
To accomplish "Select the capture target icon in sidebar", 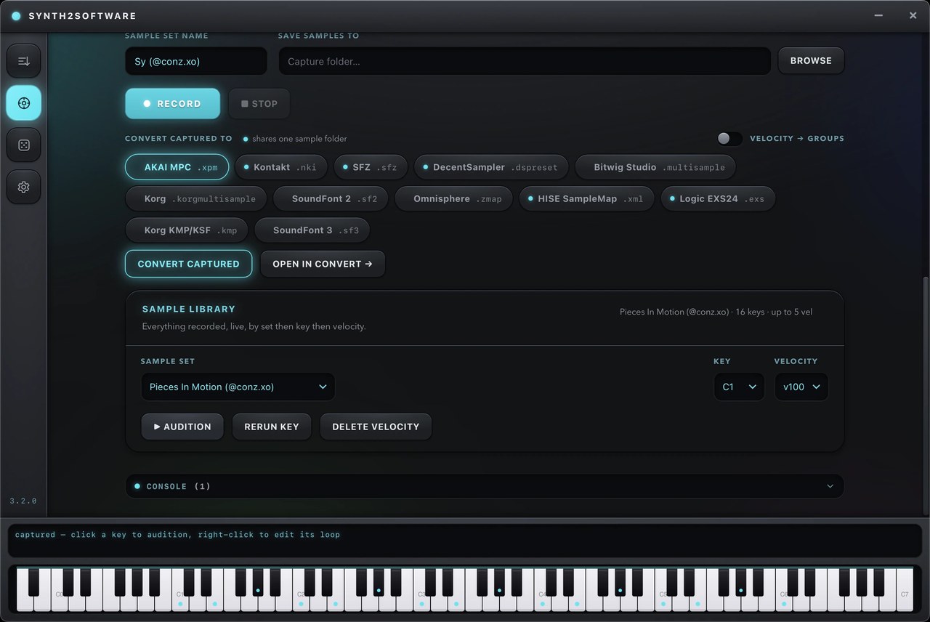I will [x=24, y=103].
